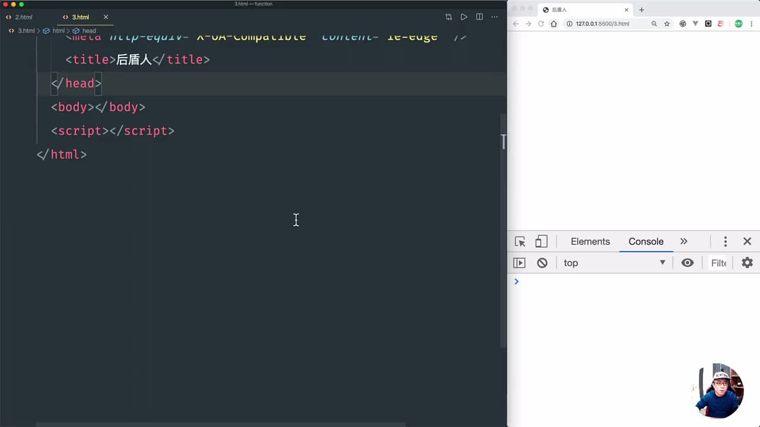Clear the console

click(x=542, y=263)
